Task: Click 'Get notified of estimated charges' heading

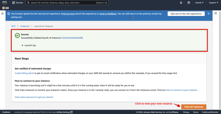Action: 33,69
